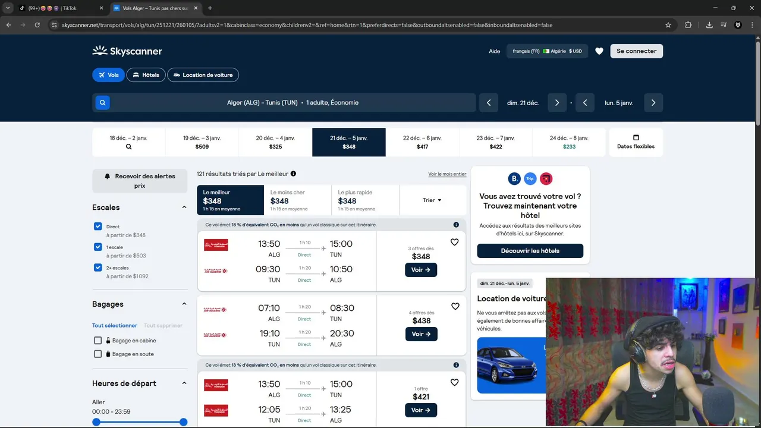Go to next return date arrow
The width and height of the screenshot is (761, 428).
point(653,103)
